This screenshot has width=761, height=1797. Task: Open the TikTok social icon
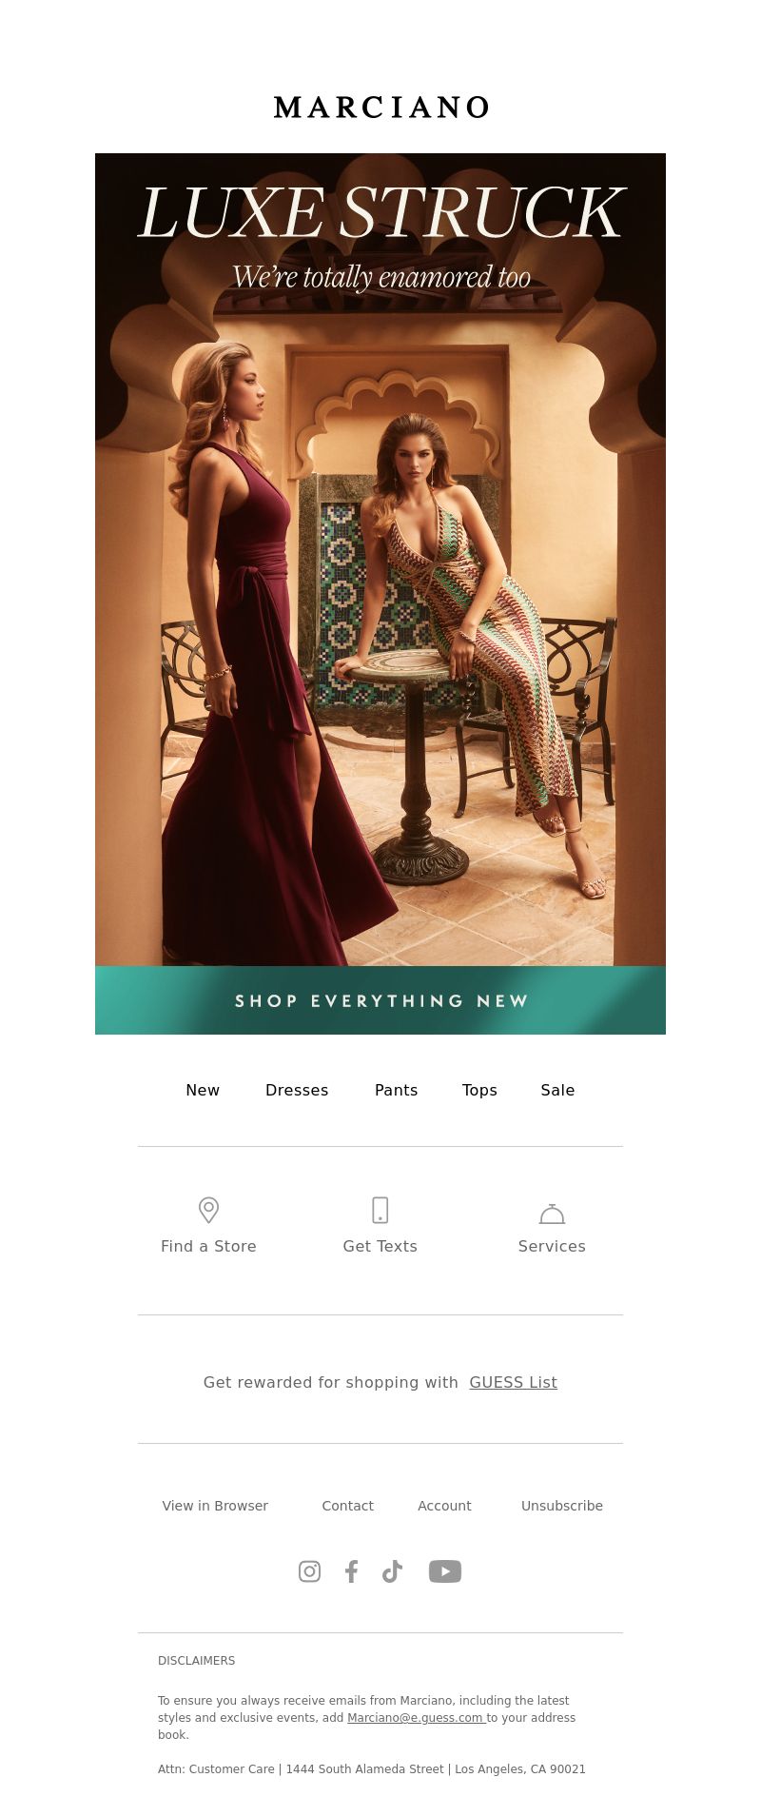click(392, 1571)
